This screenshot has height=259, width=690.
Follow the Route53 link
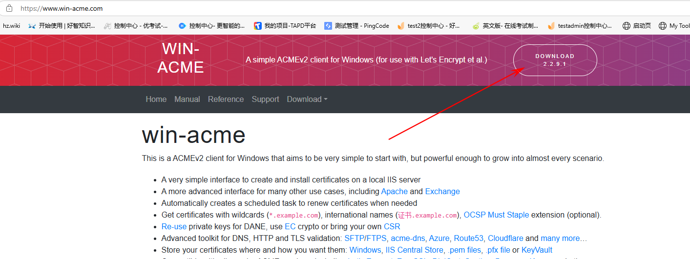coord(469,238)
